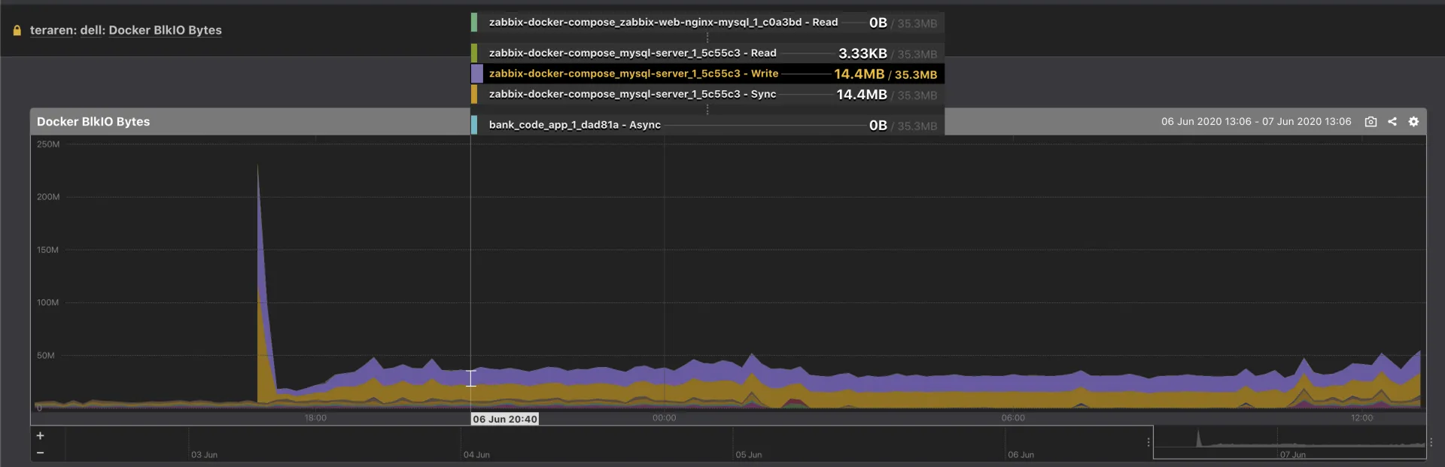Select bank_code_app Async legend entry
This screenshot has height=467, width=1445.
click(574, 125)
